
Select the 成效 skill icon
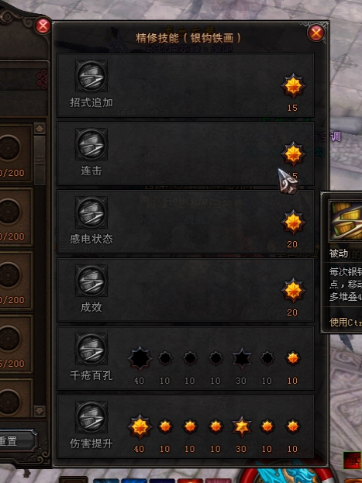[91, 281]
